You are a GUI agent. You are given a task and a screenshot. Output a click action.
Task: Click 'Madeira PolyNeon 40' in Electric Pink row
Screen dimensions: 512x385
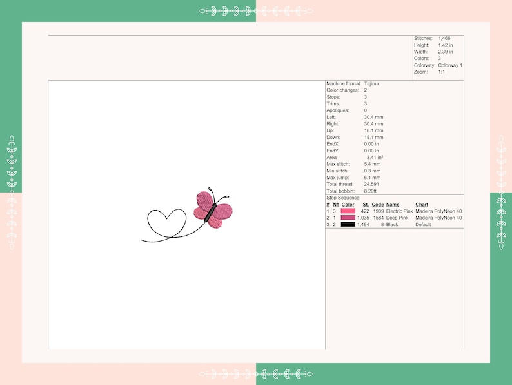click(x=438, y=211)
